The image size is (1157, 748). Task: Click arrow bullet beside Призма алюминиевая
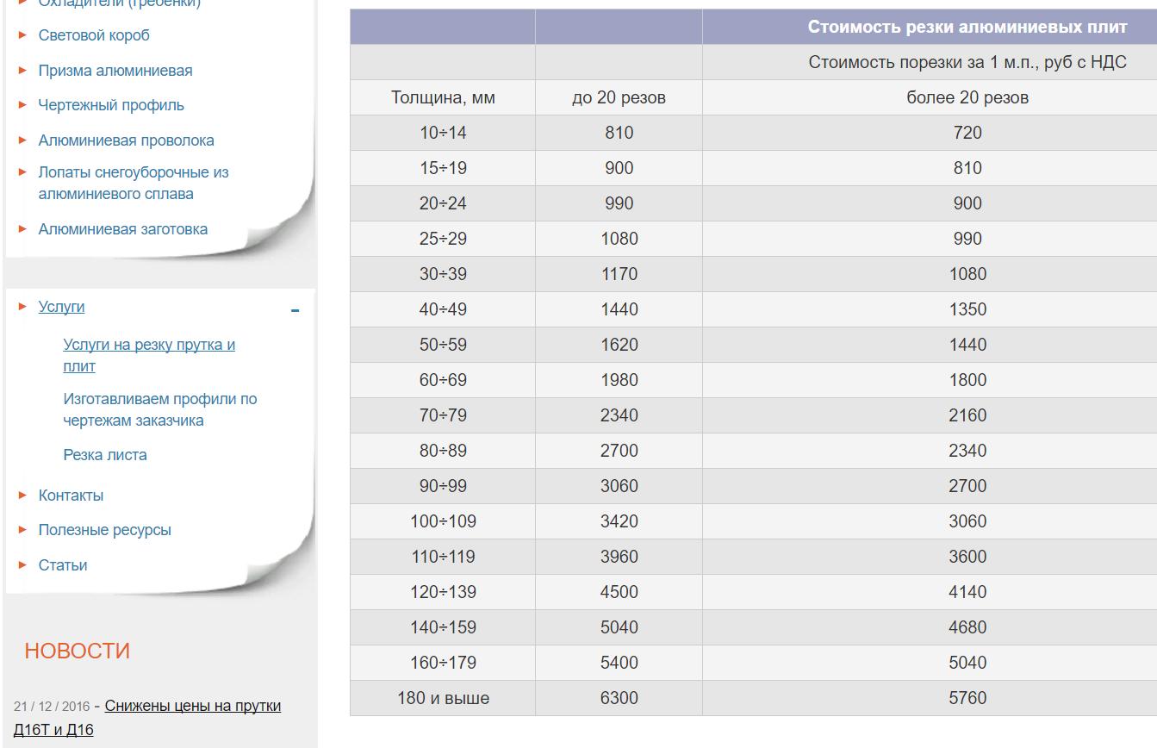pyautogui.click(x=23, y=70)
